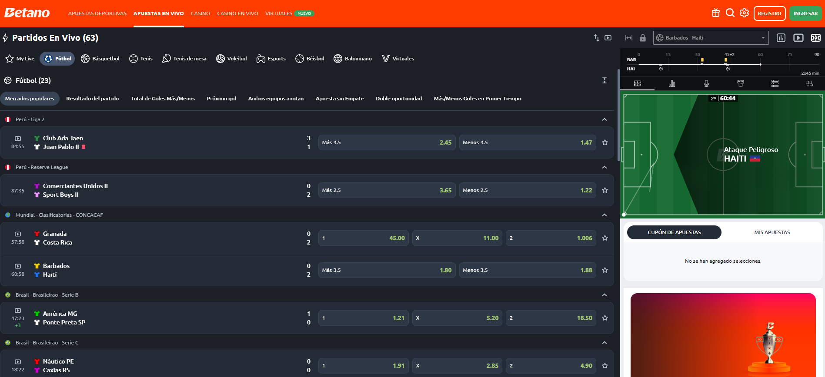Collapse the Perú - Reserve League section
Image resolution: width=825 pixels, height=377 pixels.
coord(605,167)
